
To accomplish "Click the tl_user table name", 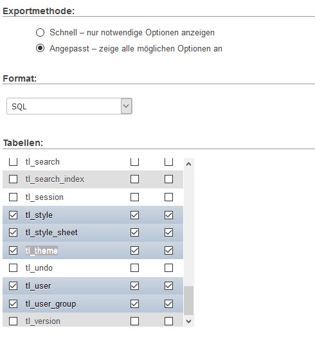I will coord(38,286).
